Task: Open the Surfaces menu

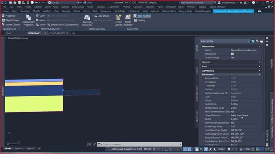Action: (x=65, y=7)
